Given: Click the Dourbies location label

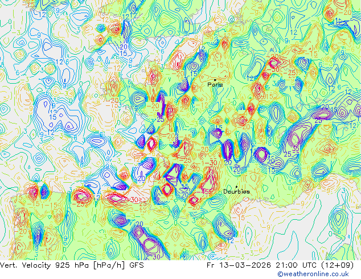Looking at the screenshot, I should pyautogui.click(x=236, y=191).
